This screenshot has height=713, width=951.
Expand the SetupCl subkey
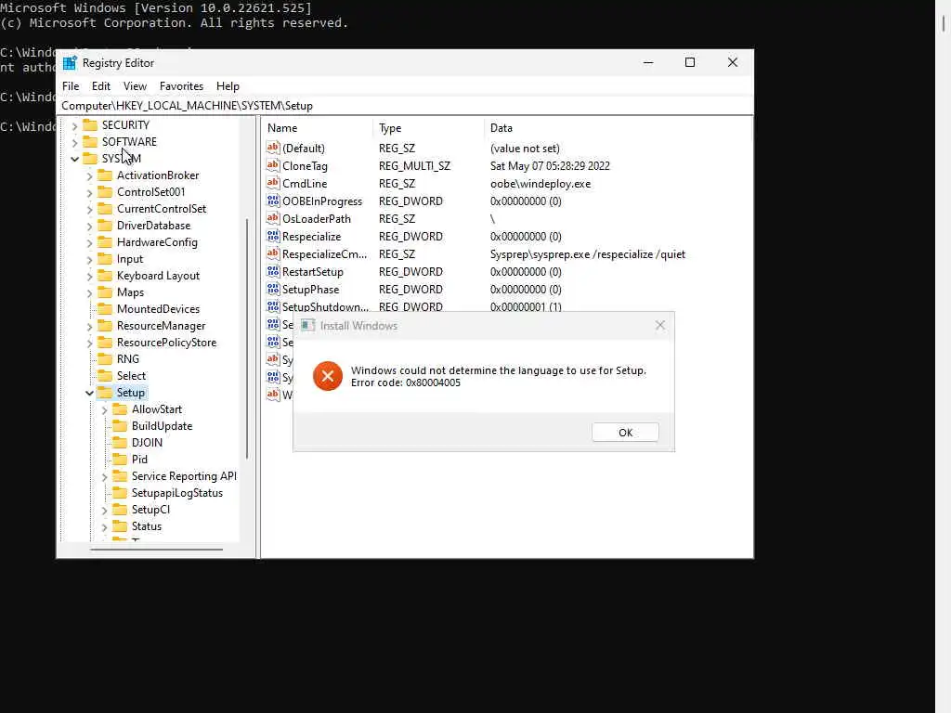coord(104,511)
